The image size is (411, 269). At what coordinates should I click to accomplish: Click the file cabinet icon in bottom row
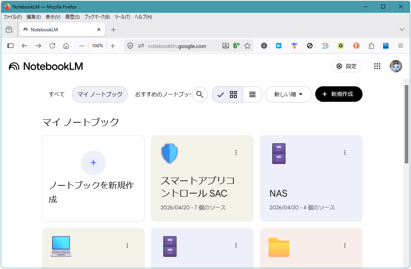click(170, 247)
